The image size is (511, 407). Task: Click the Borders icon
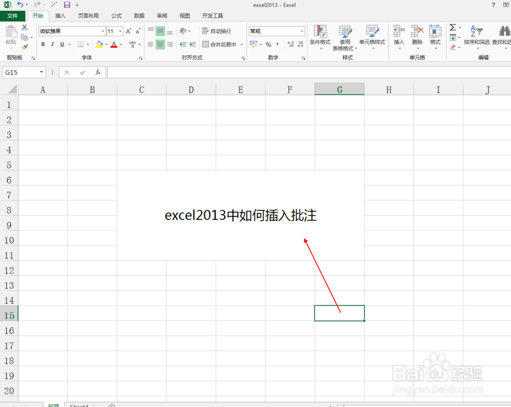(x=81, y=44)
